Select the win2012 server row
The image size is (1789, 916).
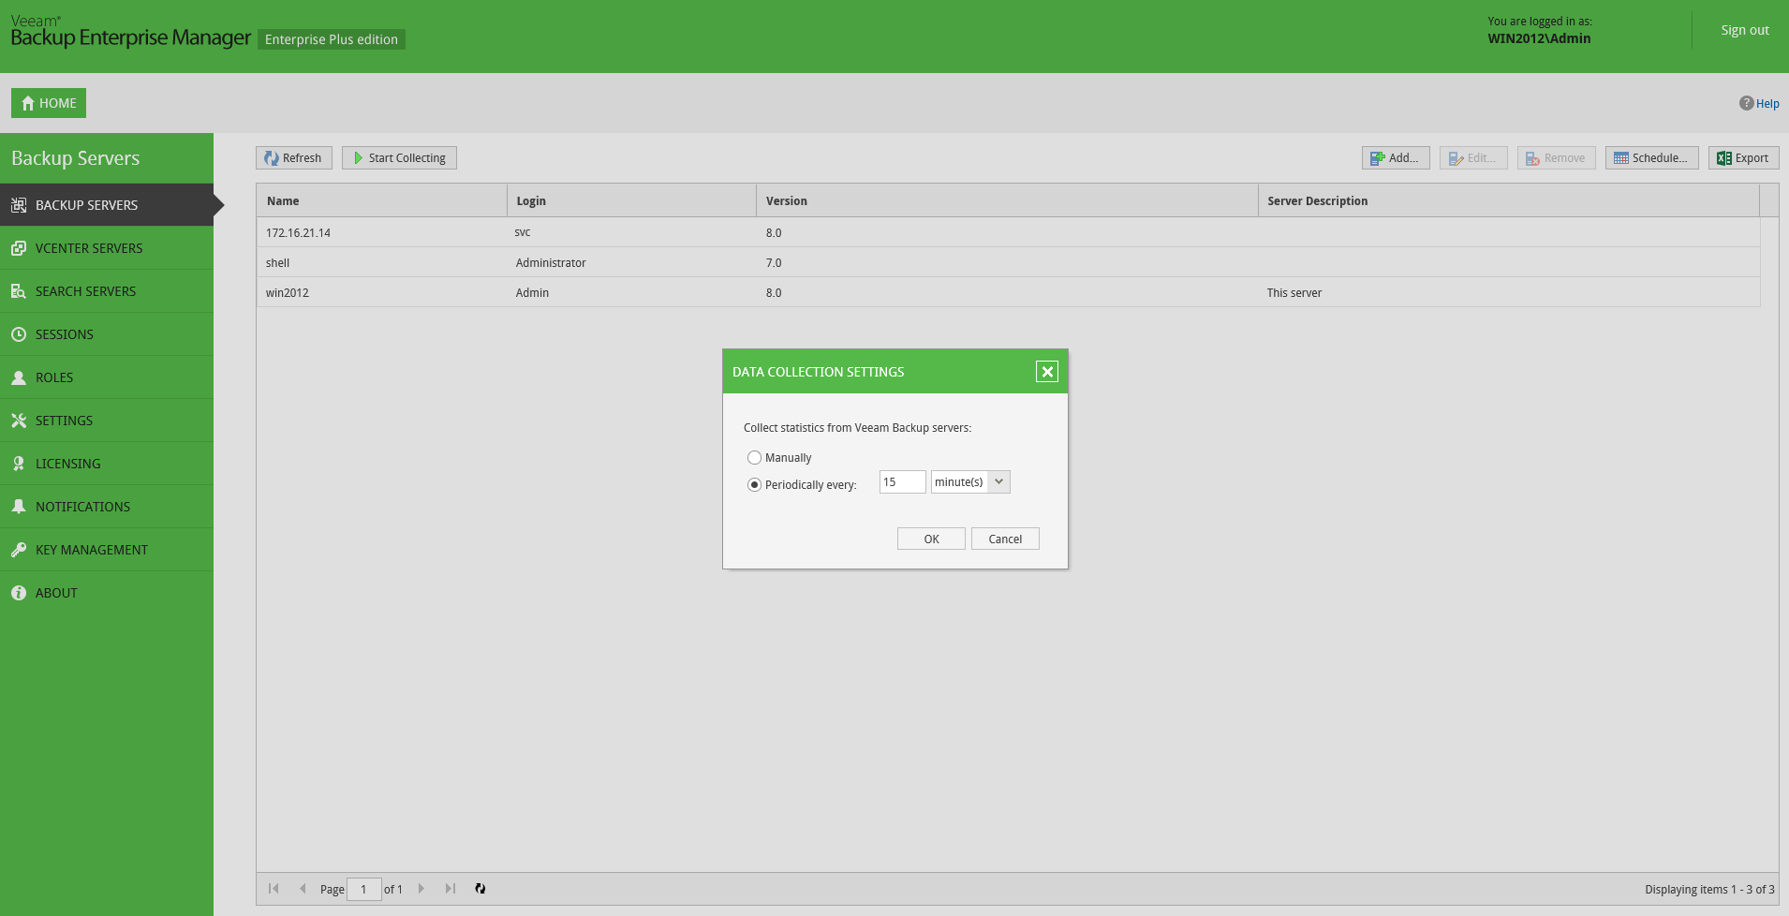coord(1009,292)
